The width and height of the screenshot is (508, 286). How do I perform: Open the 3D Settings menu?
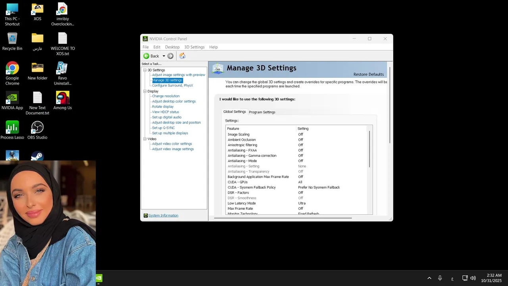[x=194, y=47]
